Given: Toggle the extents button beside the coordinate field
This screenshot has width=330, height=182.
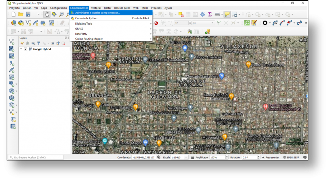Looking at the screenshot, I should pos(159,157).
